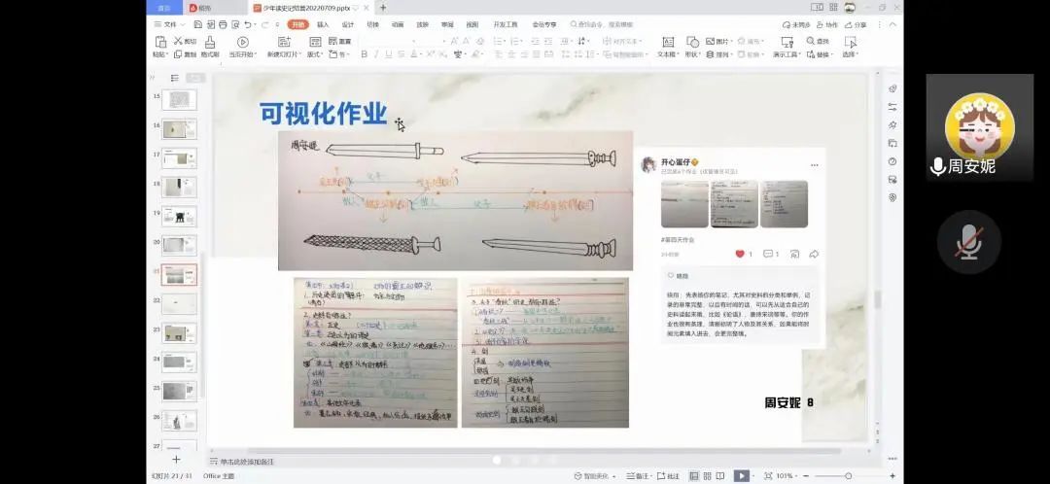Toggle the outline/thumbnail pane icon above slide list

[x=175, y=78]
